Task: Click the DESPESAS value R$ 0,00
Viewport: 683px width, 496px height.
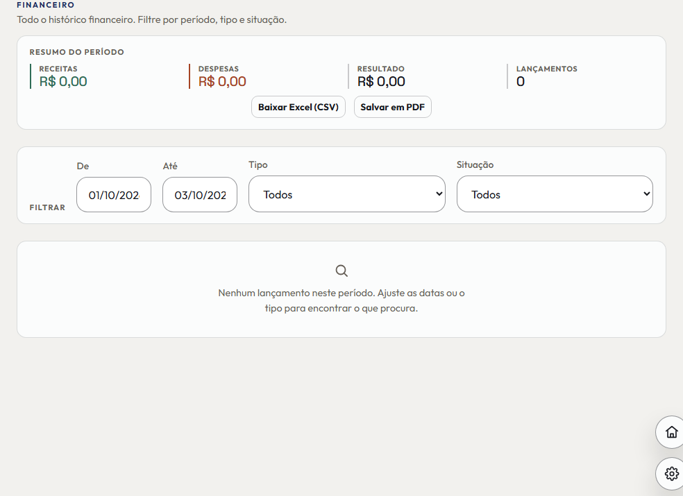Action: [222, 81]
